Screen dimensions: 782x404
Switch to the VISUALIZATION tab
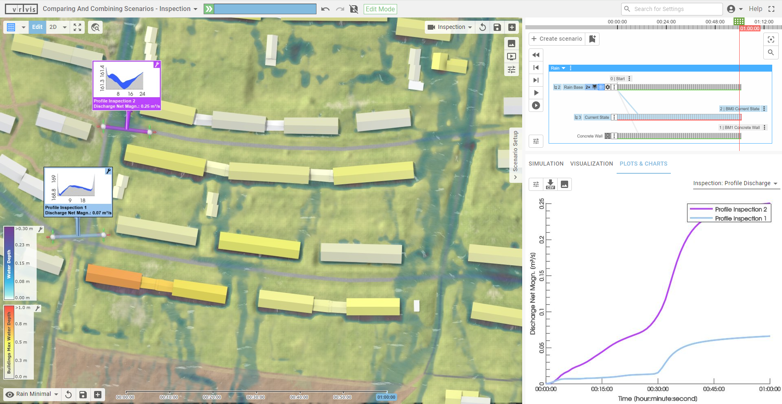pyautogui.click(x=591, y=164)
